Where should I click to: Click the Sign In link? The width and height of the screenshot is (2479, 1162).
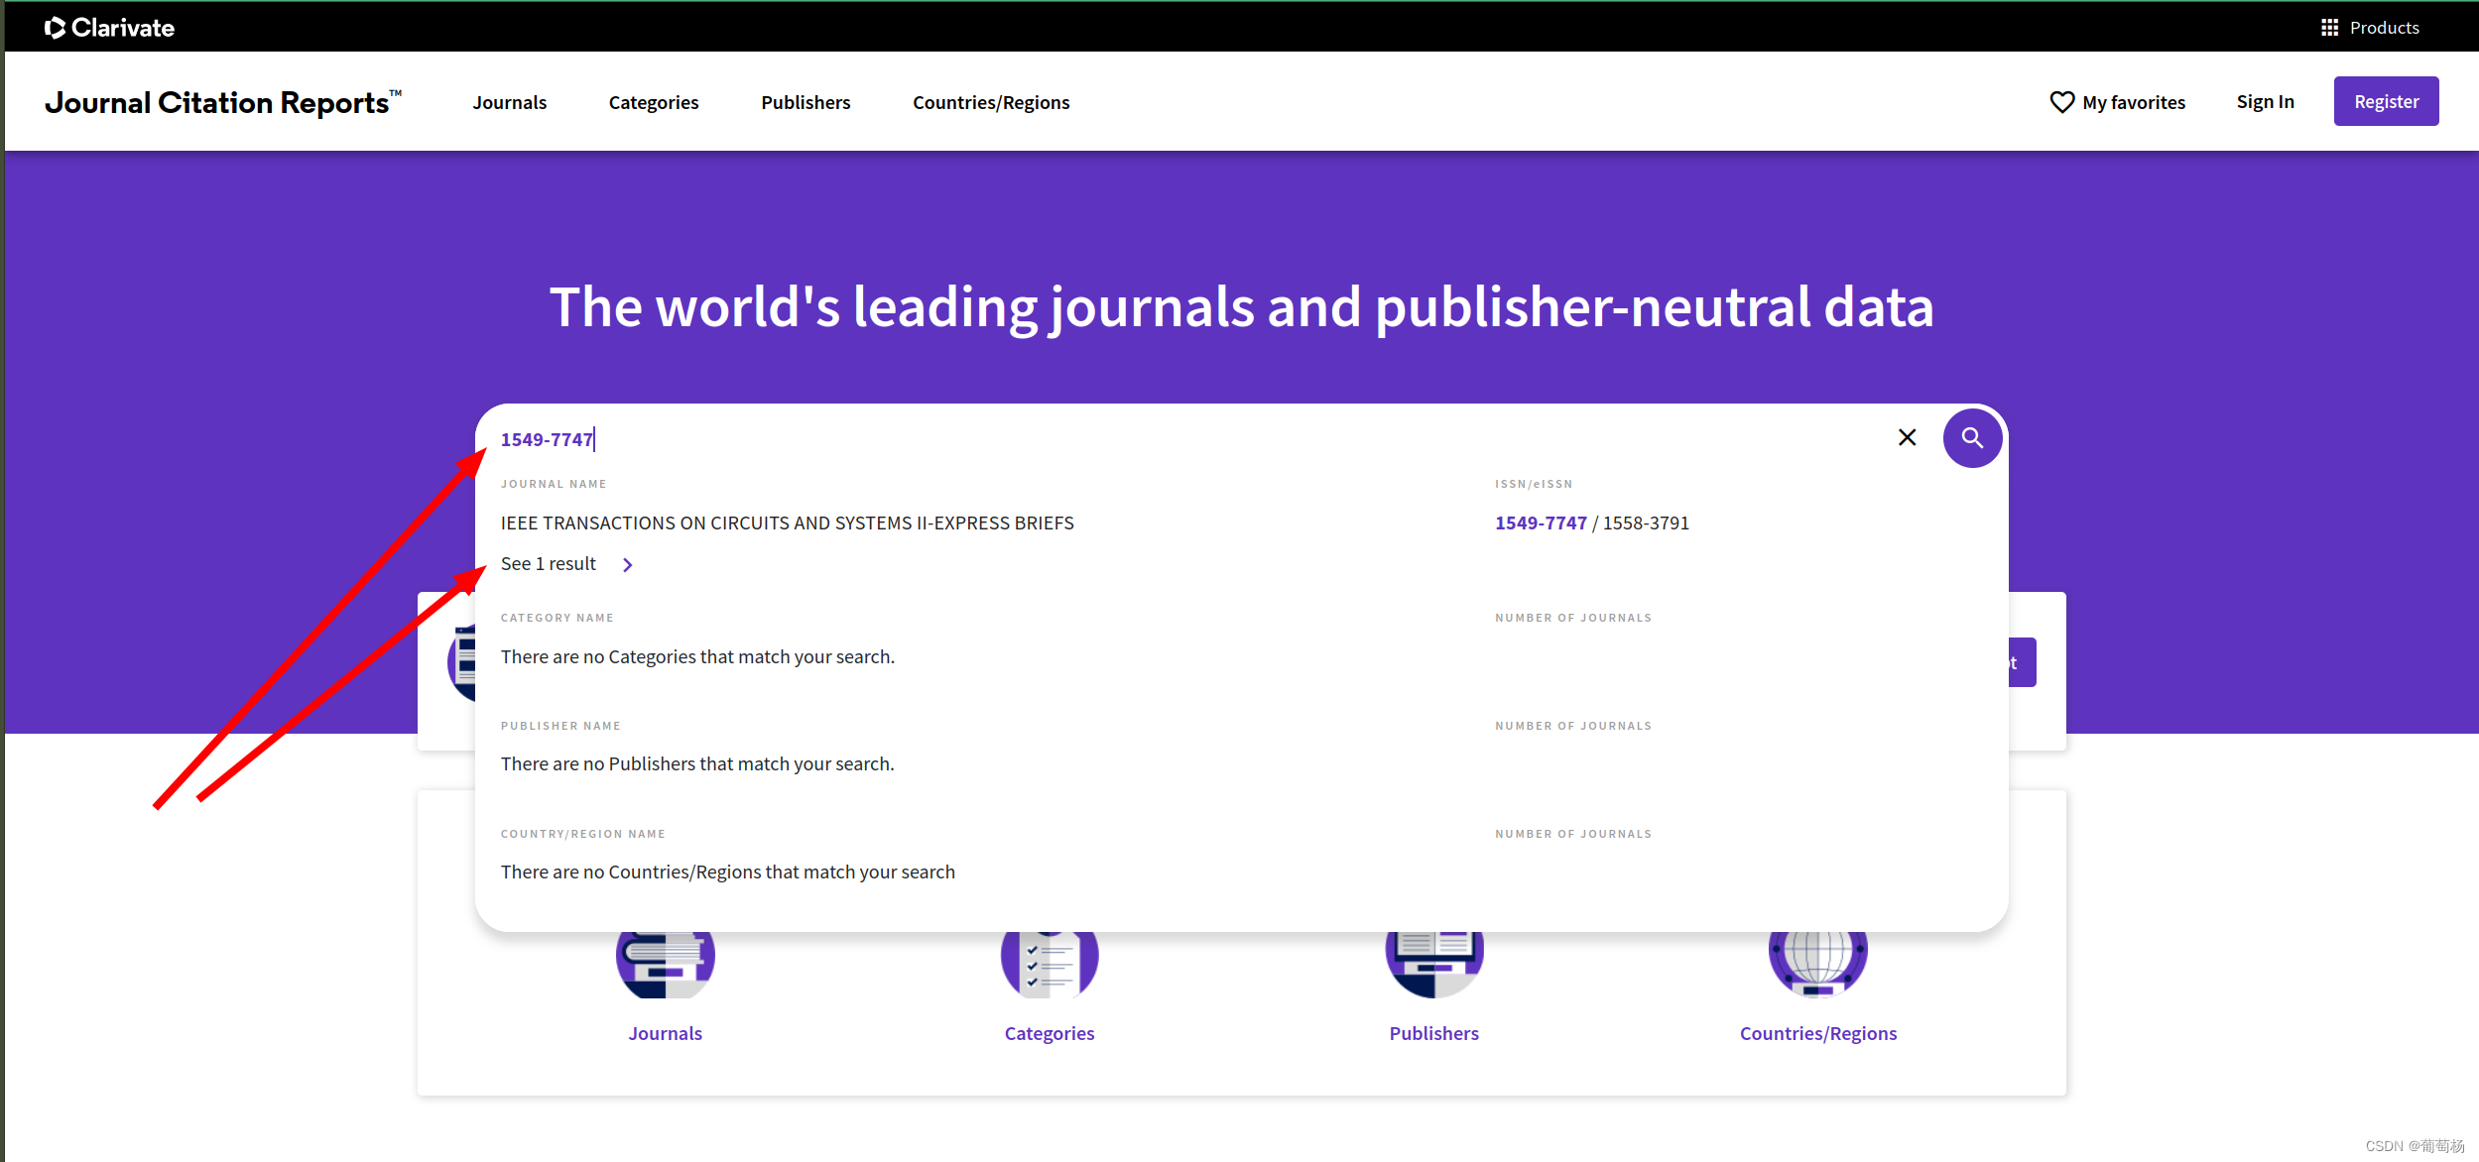pos(2264,101)
